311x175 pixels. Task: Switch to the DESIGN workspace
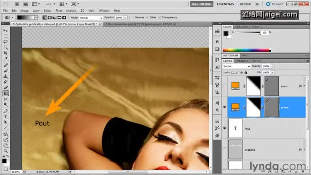(x=245, y=4)
